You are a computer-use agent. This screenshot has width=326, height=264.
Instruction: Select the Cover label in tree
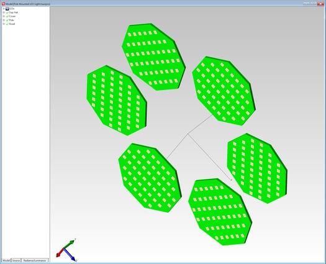point(12,16)
